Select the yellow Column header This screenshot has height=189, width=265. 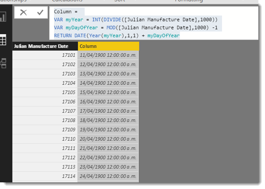coord(109,46)
